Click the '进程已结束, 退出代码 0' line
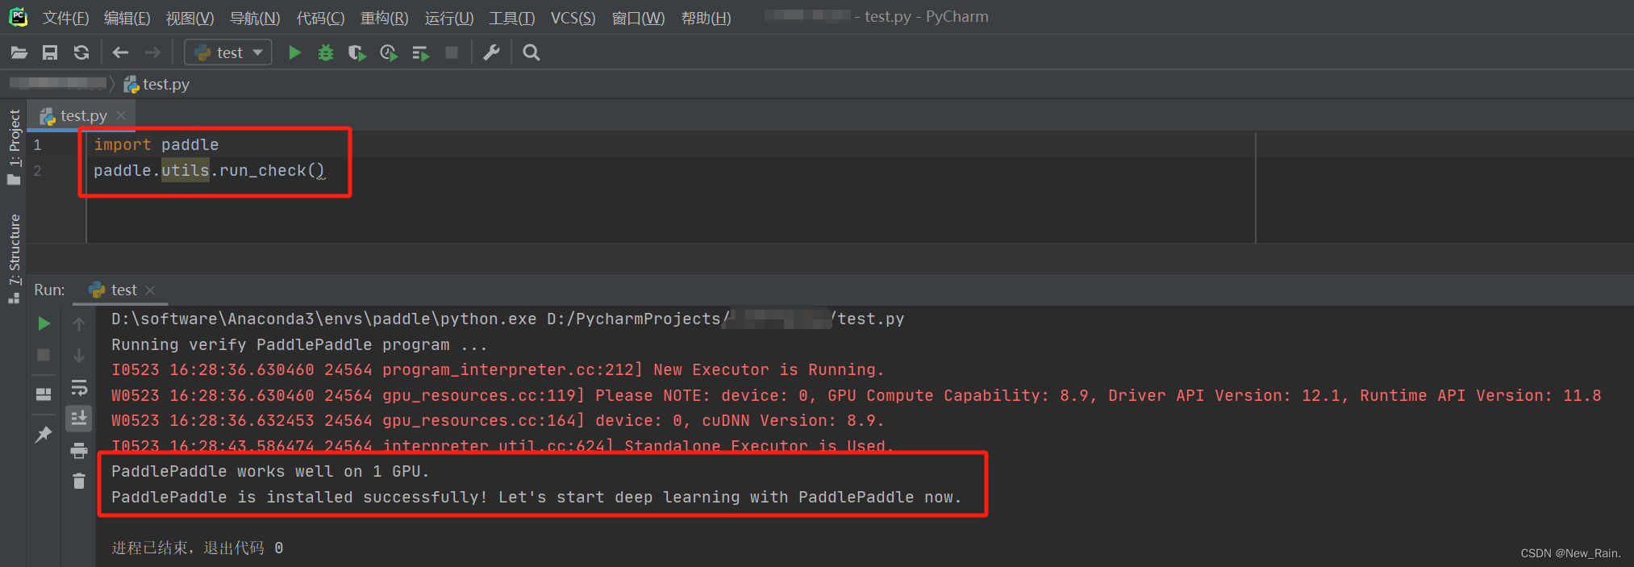The image size is (1634, 567). point(198,548)
